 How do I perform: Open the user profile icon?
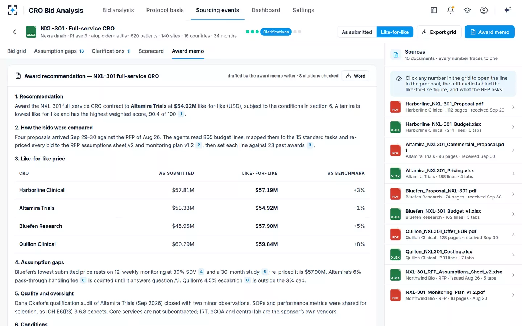[484, 10]
